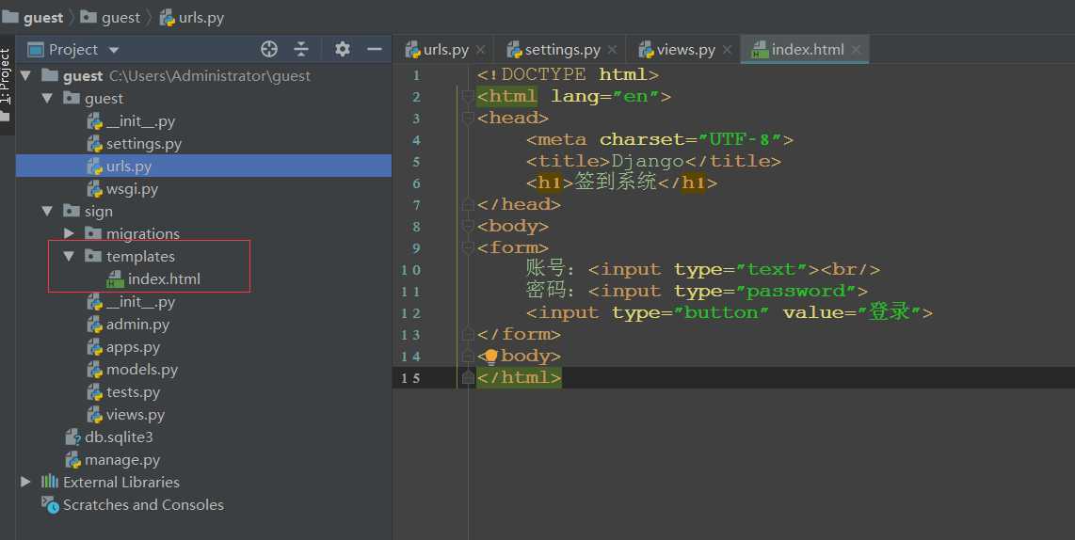
Task: Click the h1 签到系统 heading line
Action: (x=621, y=183)
